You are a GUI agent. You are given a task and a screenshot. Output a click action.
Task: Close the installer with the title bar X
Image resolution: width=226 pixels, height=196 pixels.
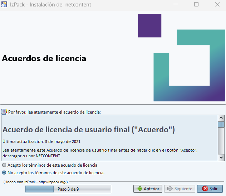[x=217, y=5]
